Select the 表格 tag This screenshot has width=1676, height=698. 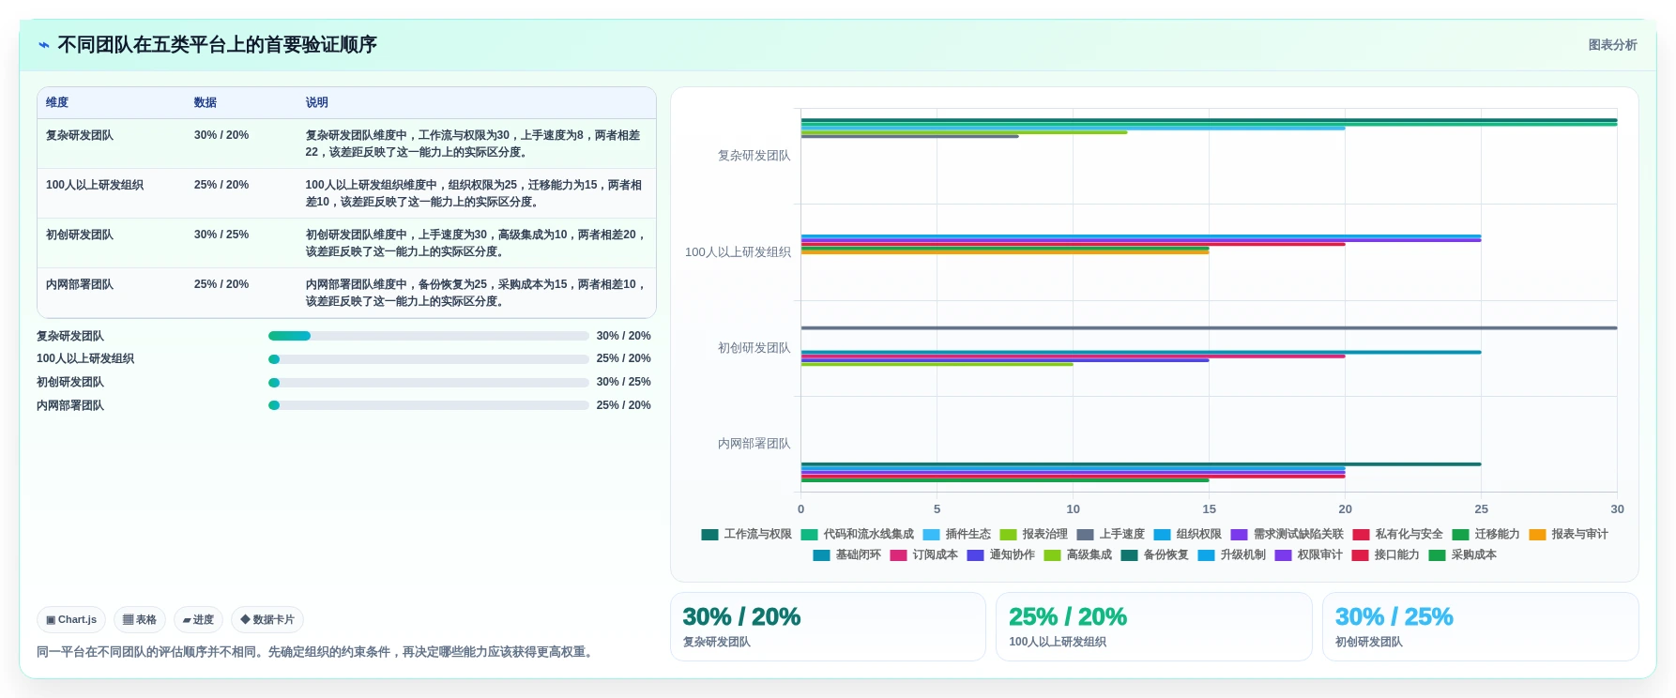coord(140,619)
